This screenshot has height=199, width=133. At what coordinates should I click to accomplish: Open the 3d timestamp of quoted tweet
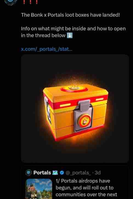[x=98, y=173]
